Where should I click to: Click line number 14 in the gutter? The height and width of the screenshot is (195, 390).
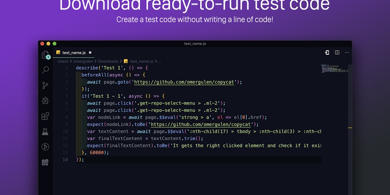click(x=65, y=160)
